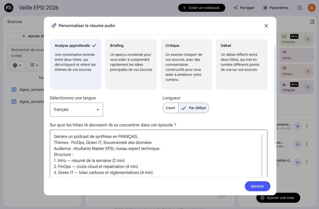Click the Veille EPSI 2026 notebook title
Screen dimensions: 319x209
(x=39, y=8)
